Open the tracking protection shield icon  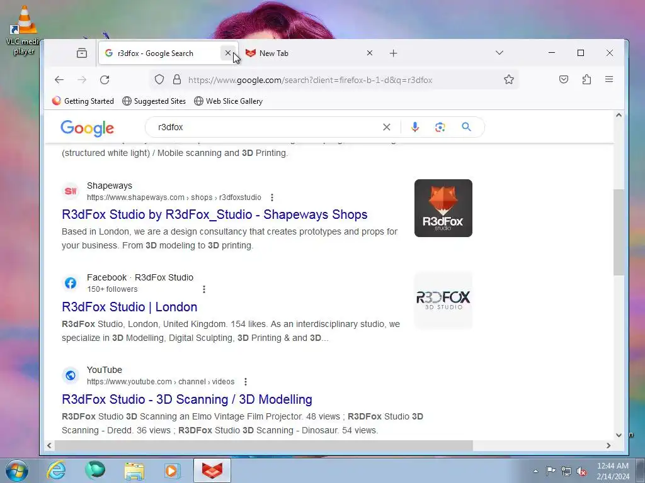(x=159, y=80)
